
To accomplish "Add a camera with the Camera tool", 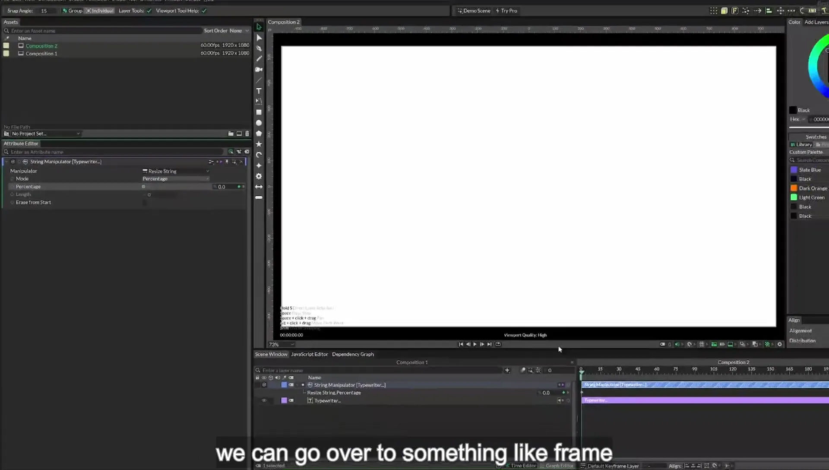I will (x=259, y=70).
